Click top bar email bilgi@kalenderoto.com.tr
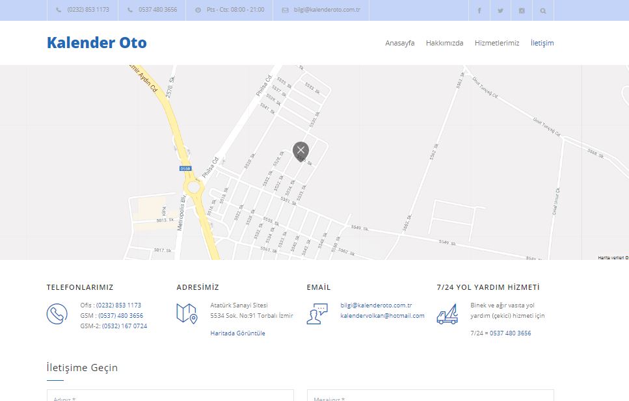This screenshot has height=401, width=629. 327,10
